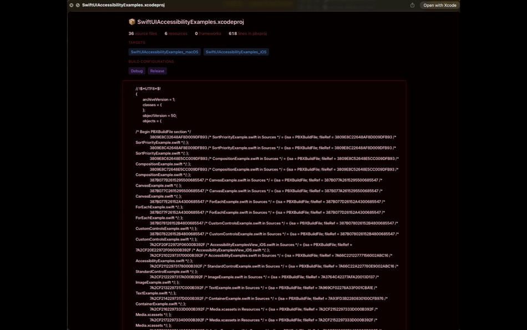Click the package box icon beside project name
The image size is (527, 330).
[132, 22]
